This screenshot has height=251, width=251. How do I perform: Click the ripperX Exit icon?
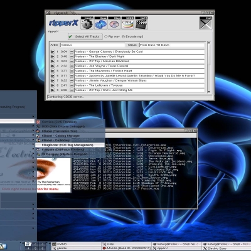pos(206,23)
